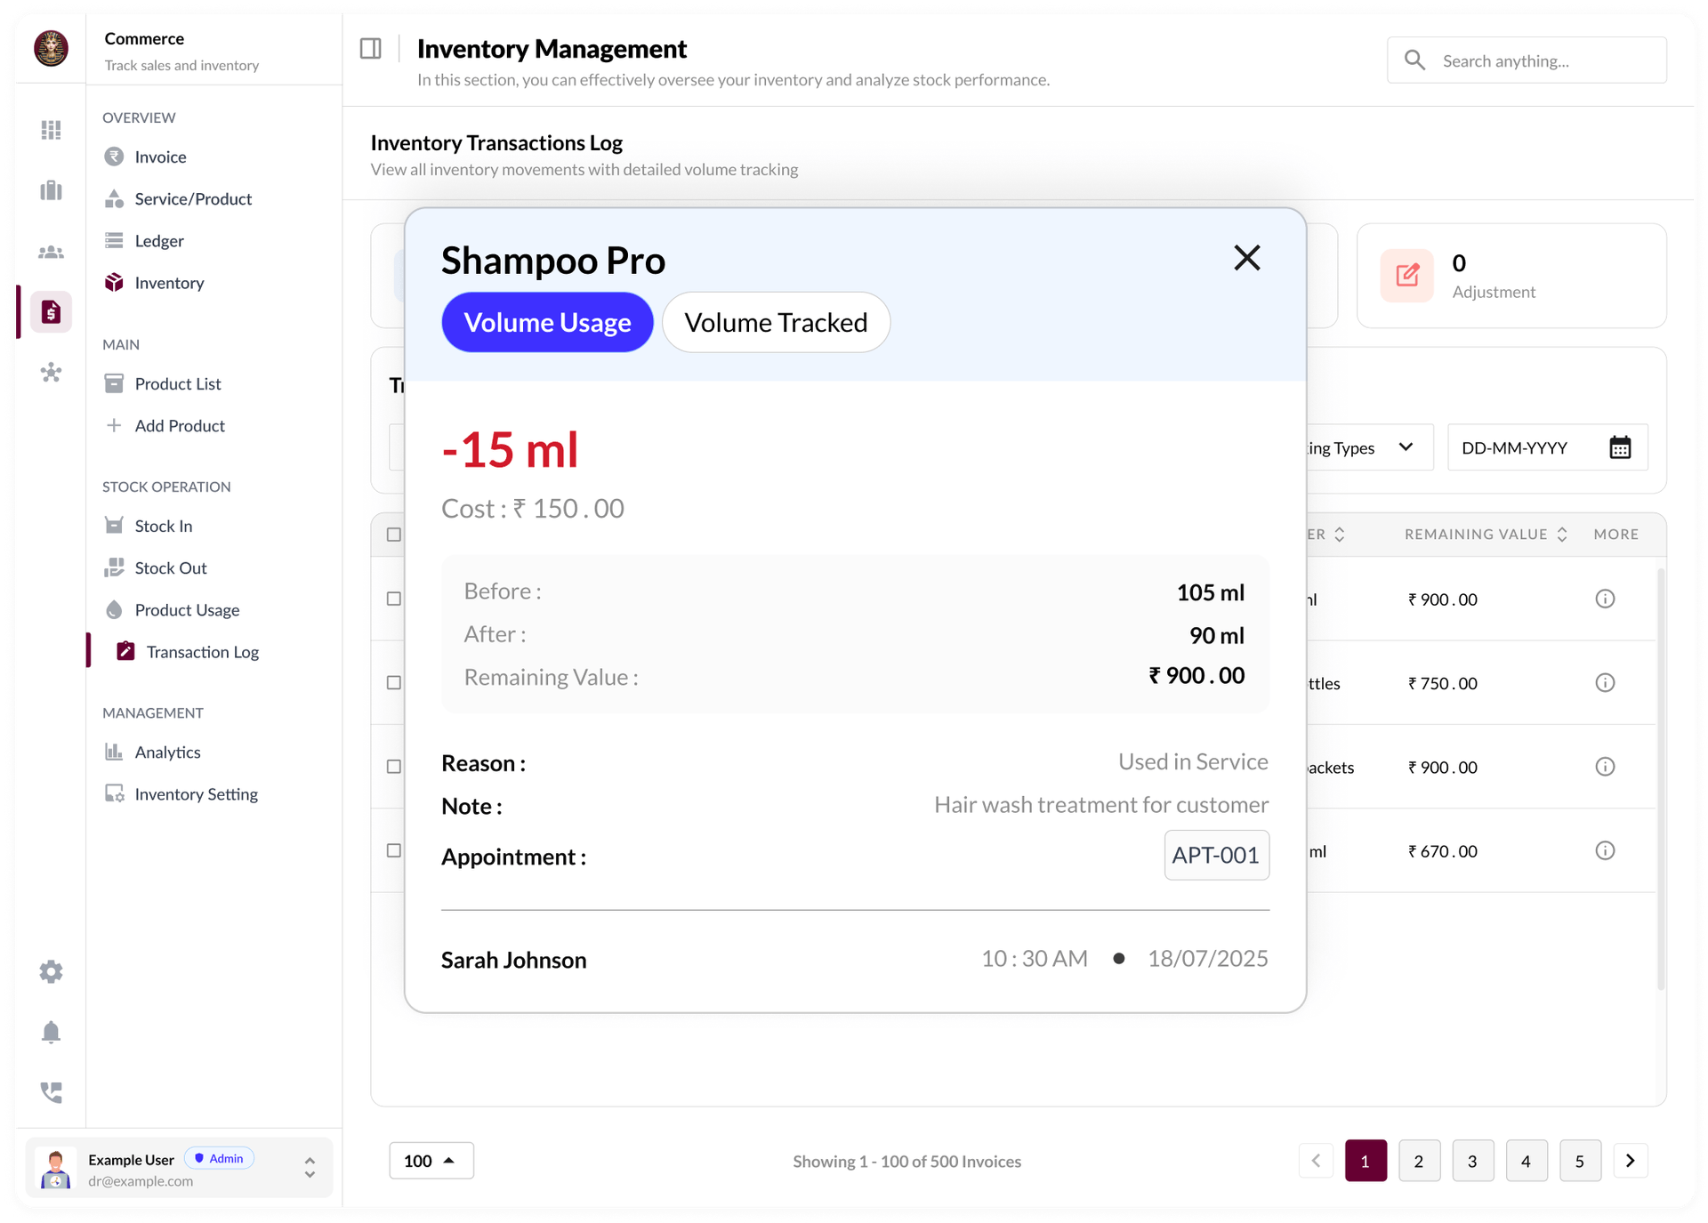Viewport: 1708px width, 1223px height.
Task: Open appointment APT-001 from the popup
Action: tap(1216, 855)
